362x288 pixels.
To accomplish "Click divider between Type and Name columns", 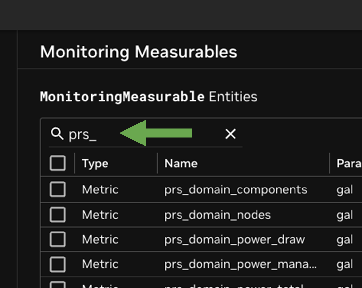I will coord(157,163).
